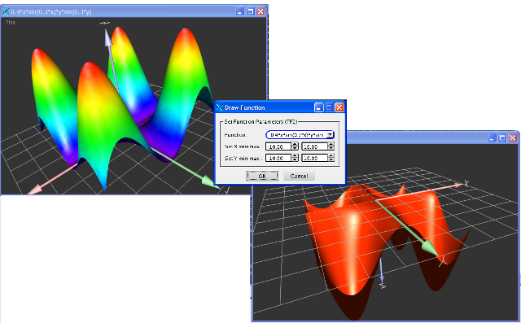Close the red surface plot window

coord(513,137)
